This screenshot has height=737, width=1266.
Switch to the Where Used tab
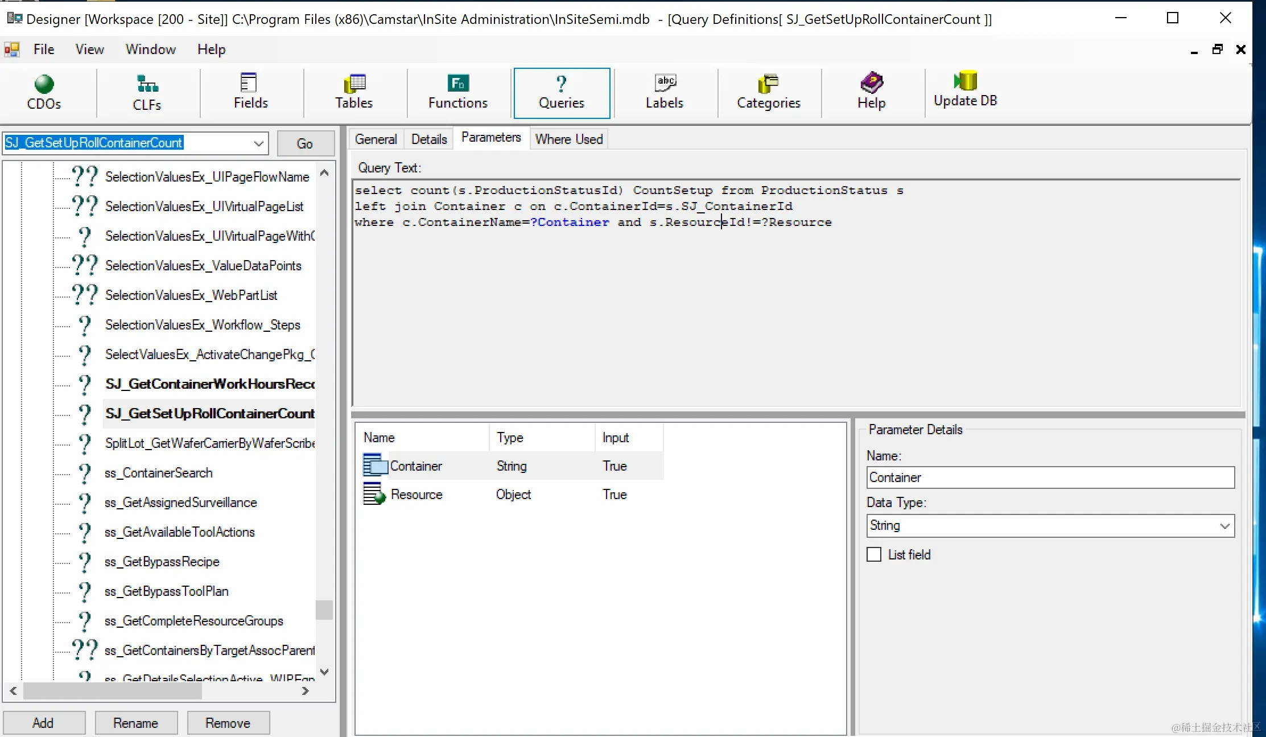pos(568,139)
